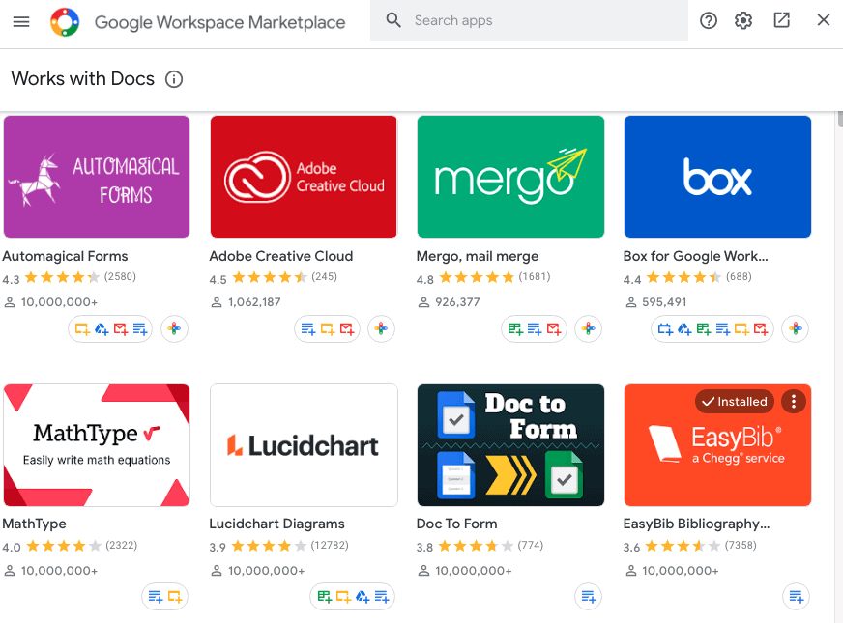Close the Marketplace dialog
Image resolution: width=843 pixels, height=623 pixels.
[823, 20]
